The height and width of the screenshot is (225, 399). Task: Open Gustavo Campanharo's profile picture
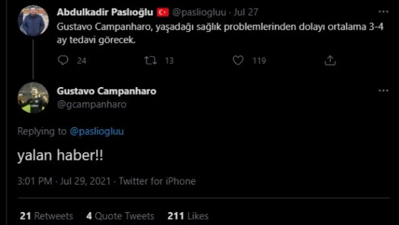tap(33, 97)
